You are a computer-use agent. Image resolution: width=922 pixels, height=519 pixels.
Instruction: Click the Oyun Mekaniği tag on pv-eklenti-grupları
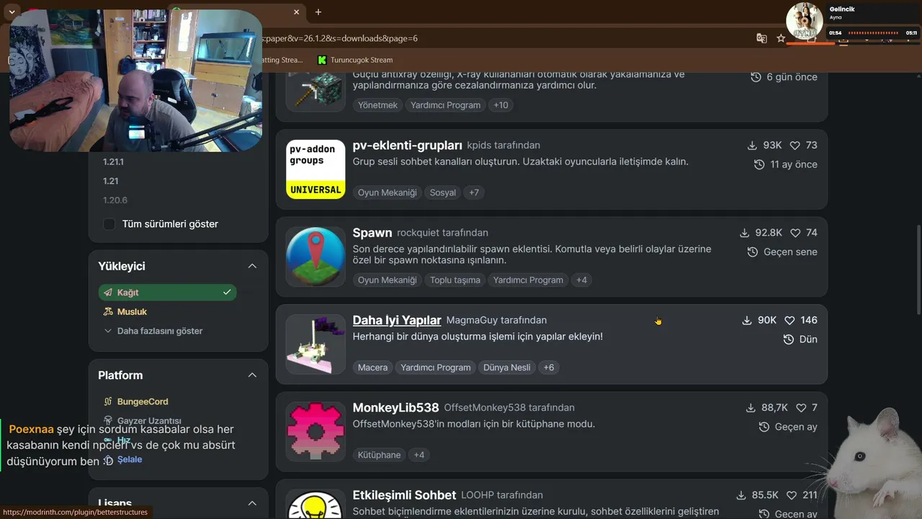(388, 192)
